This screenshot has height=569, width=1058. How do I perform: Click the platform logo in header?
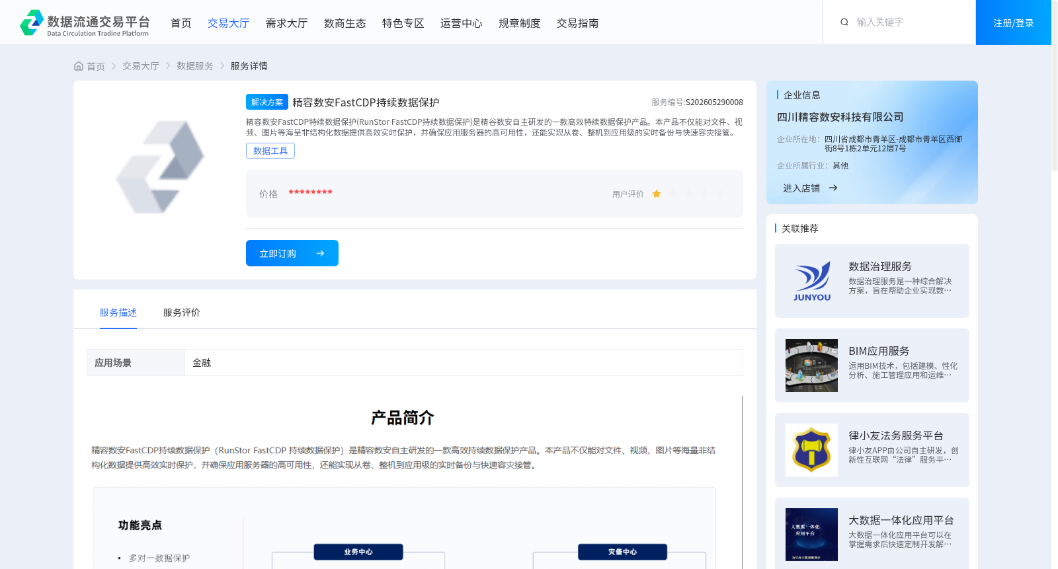[x=85, y=23]
